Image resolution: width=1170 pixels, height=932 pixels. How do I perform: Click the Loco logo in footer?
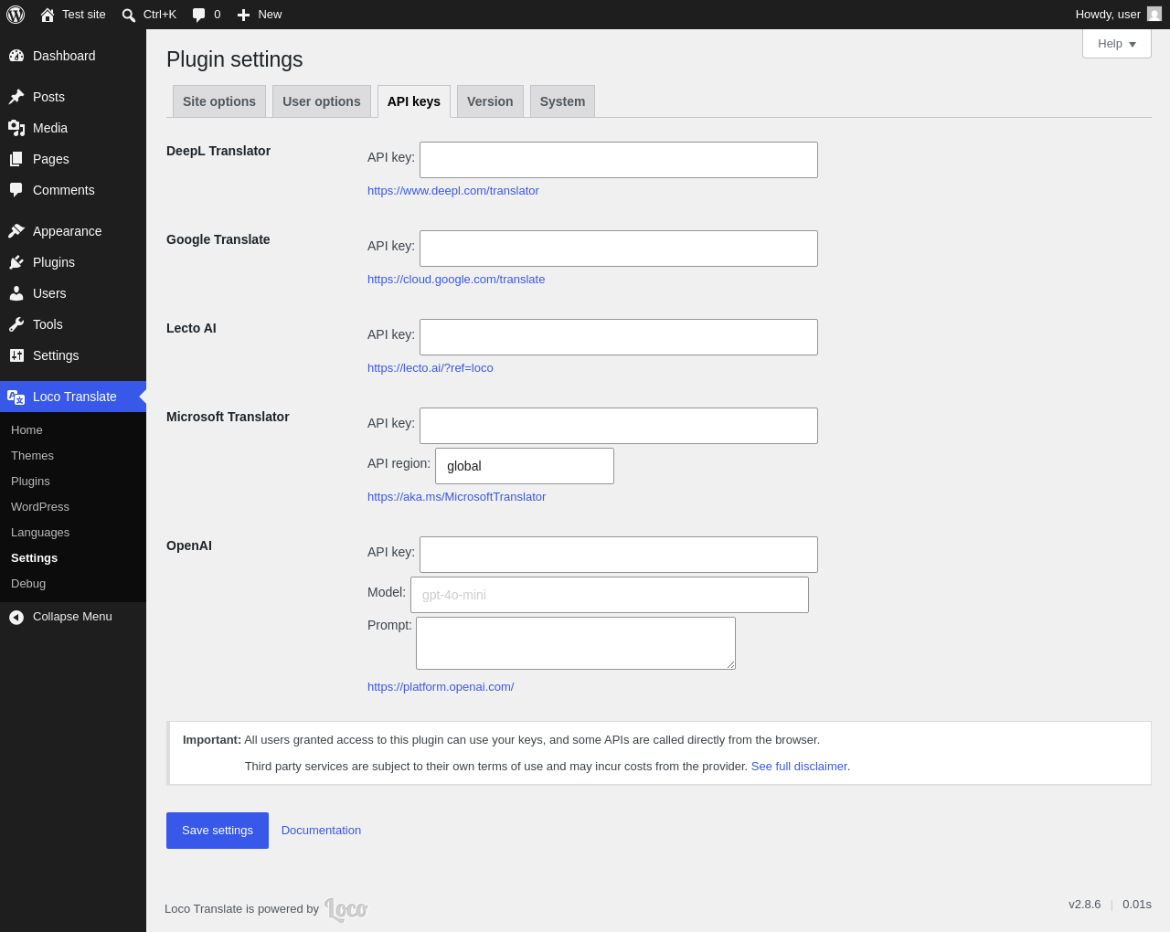click(x=346, y=909)
